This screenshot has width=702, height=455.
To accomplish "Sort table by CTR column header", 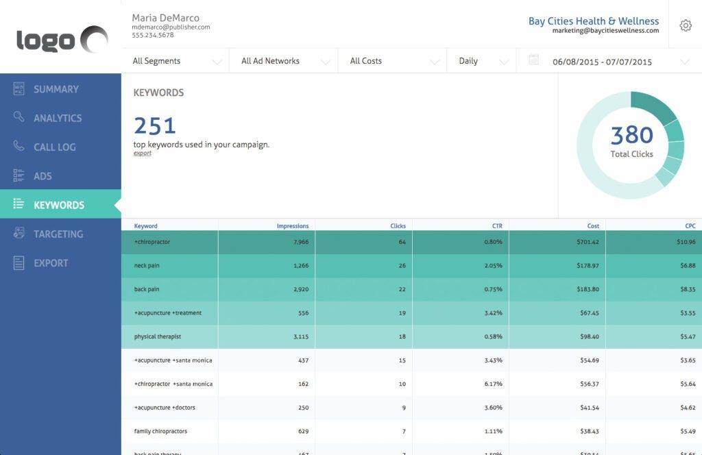I will [x=497, y=226].
